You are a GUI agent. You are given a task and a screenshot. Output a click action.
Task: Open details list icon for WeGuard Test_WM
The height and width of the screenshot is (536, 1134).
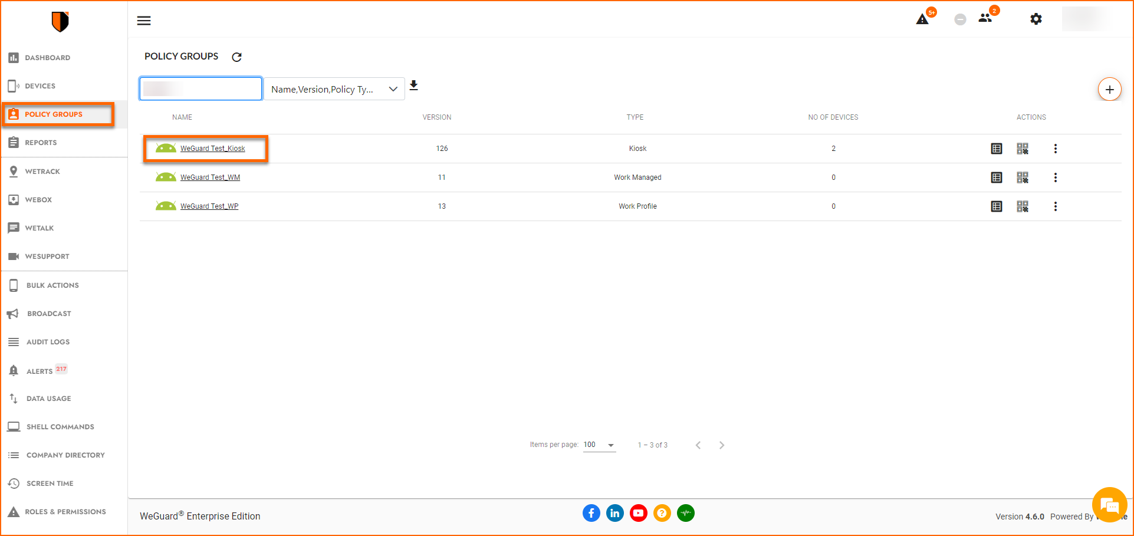tap(997, 177)
